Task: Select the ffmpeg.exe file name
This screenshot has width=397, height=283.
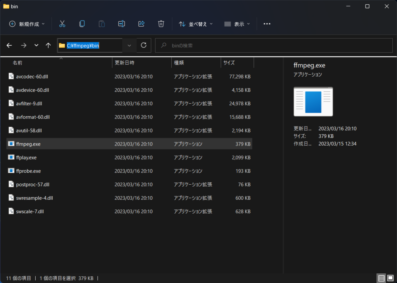Action: pos(28,144)
